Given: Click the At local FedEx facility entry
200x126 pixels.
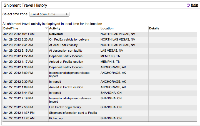Looking at the screenshot, I should click(63, 45).
